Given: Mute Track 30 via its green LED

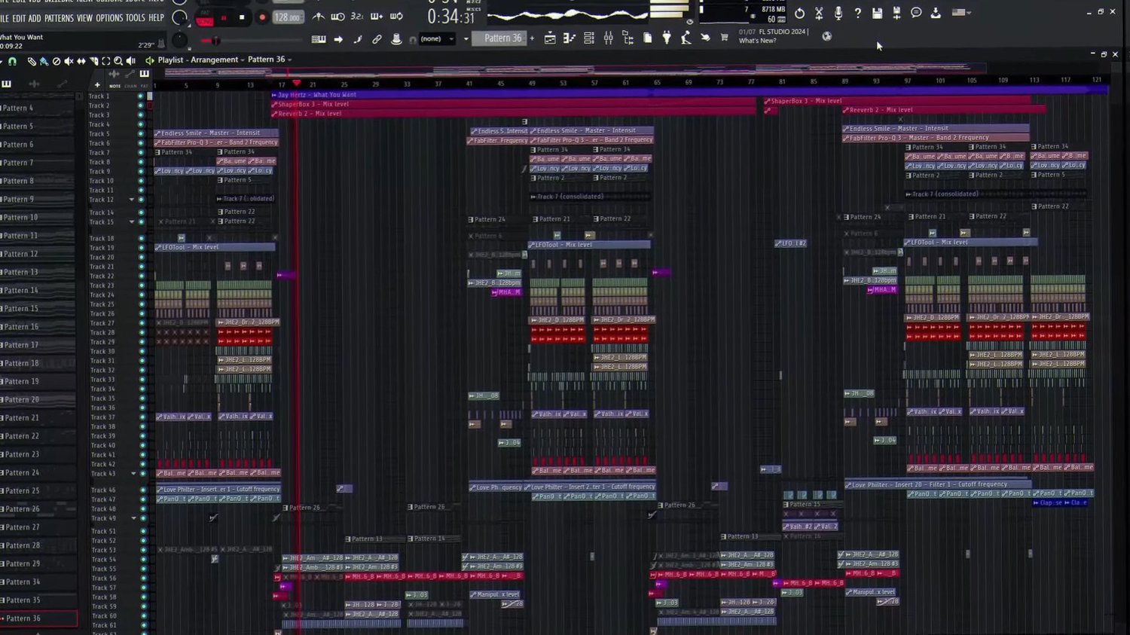Looking at the screenshot, I should [141, 352].
